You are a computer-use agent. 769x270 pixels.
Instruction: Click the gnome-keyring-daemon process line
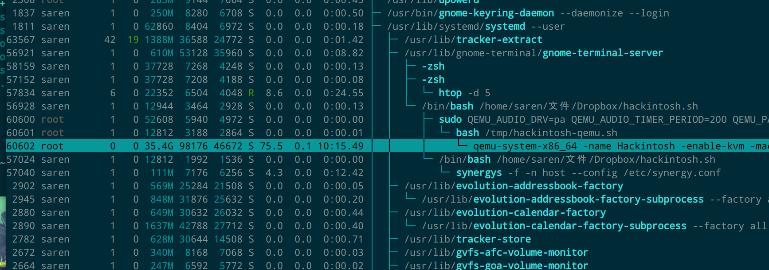coord(496,13)
